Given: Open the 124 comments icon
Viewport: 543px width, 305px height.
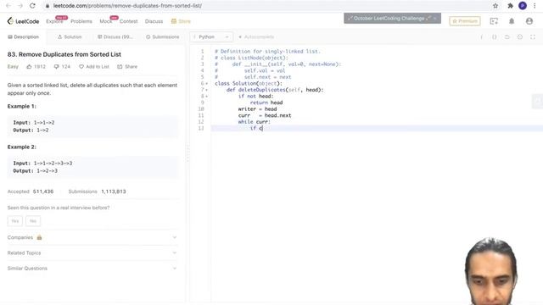Looking at the screenshot, I should tap(62, 66).
